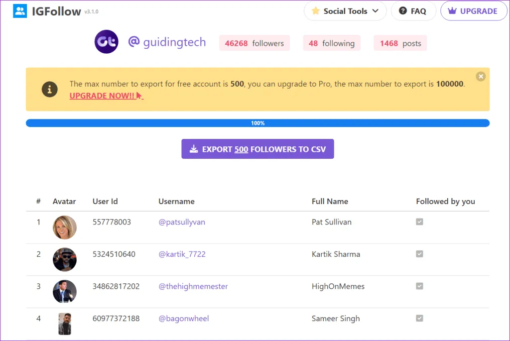
Task: Toggle Followed by you for HighOnMemes
Action: pos(419,286)
